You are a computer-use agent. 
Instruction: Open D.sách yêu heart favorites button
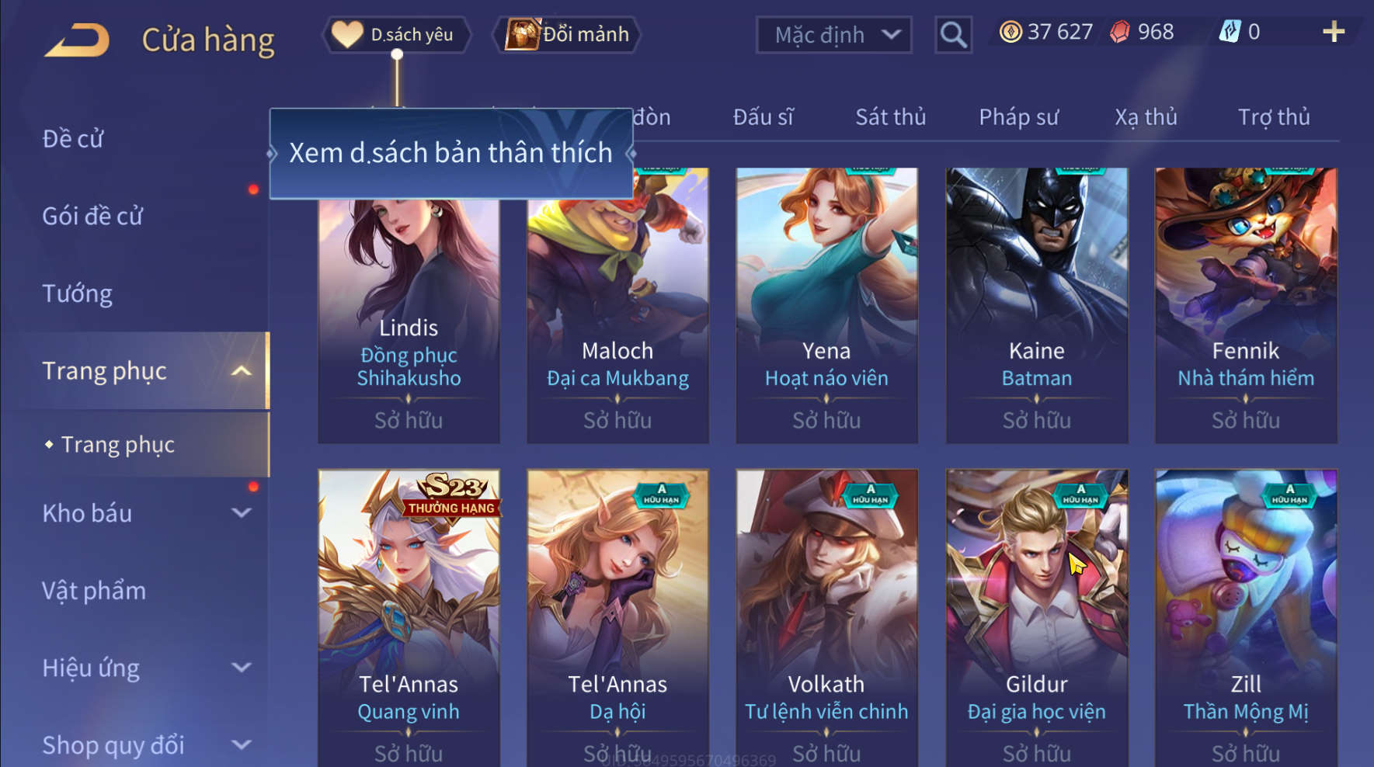pos(397,34)
